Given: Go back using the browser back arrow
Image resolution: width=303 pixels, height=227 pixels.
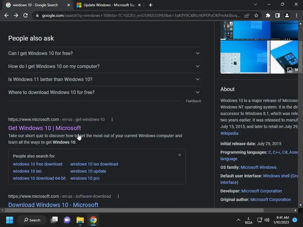Looking at the screenshot, I should (x=7, y=15).
